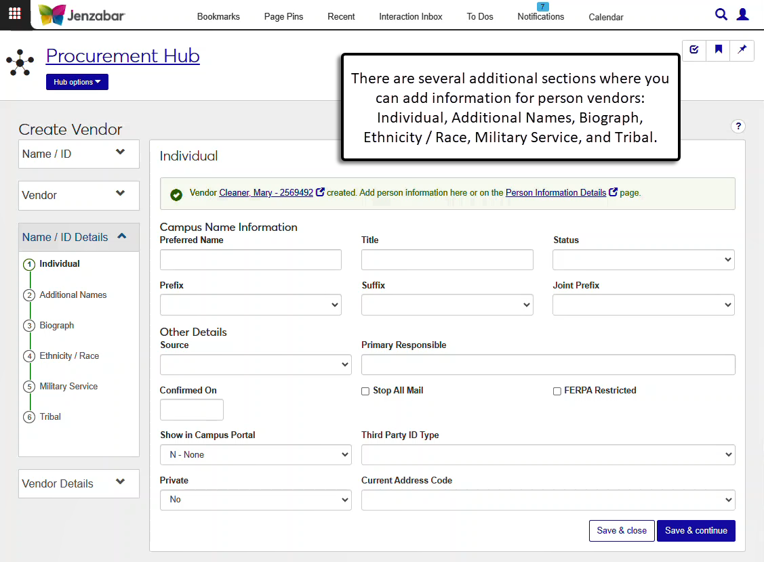This screenshot has width=764, height=562.
Task: Open the Hub options dropdown button
Action: (x=77, y=82)
